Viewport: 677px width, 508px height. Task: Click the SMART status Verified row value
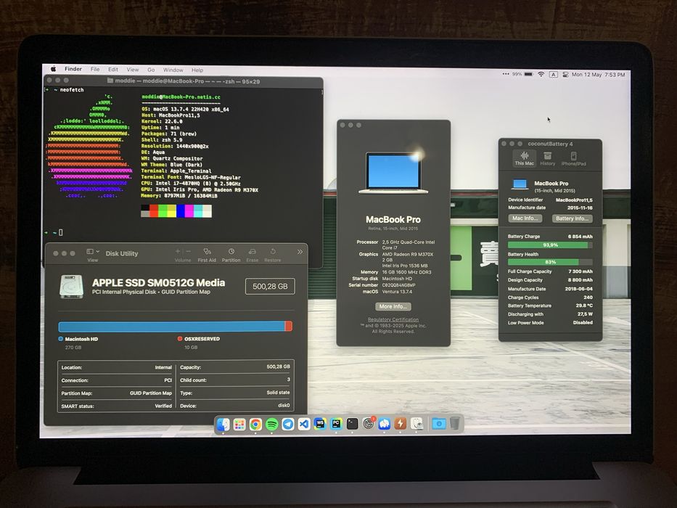click(x=163, y=406)
